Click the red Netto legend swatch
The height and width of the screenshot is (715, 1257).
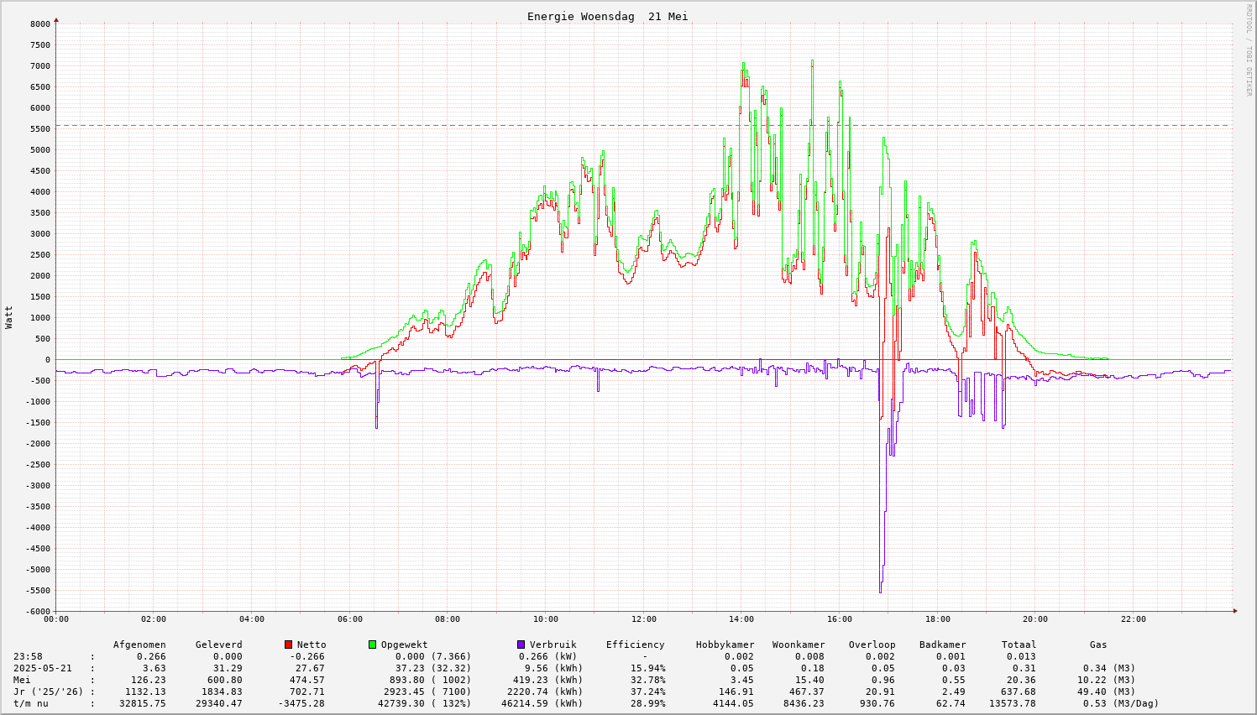(289, 645)
